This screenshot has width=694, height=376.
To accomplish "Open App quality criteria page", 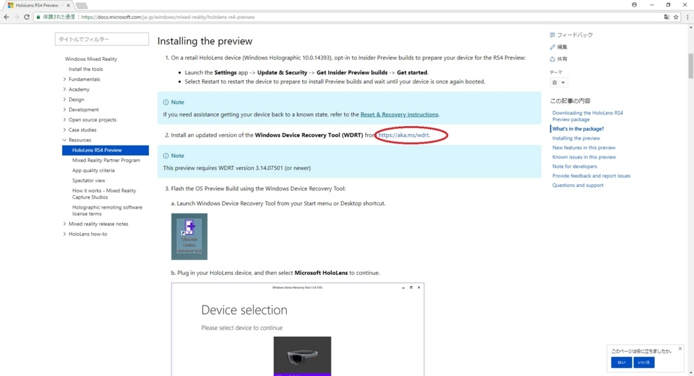I will (x=93, y=170).
